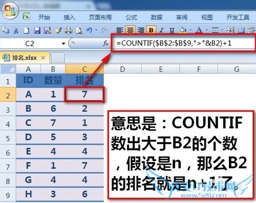
Task: Click the Print icon
Action: pyautogui.click(x=69, y=31)
